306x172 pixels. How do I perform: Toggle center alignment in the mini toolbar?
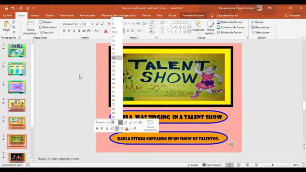coord(117,129)
